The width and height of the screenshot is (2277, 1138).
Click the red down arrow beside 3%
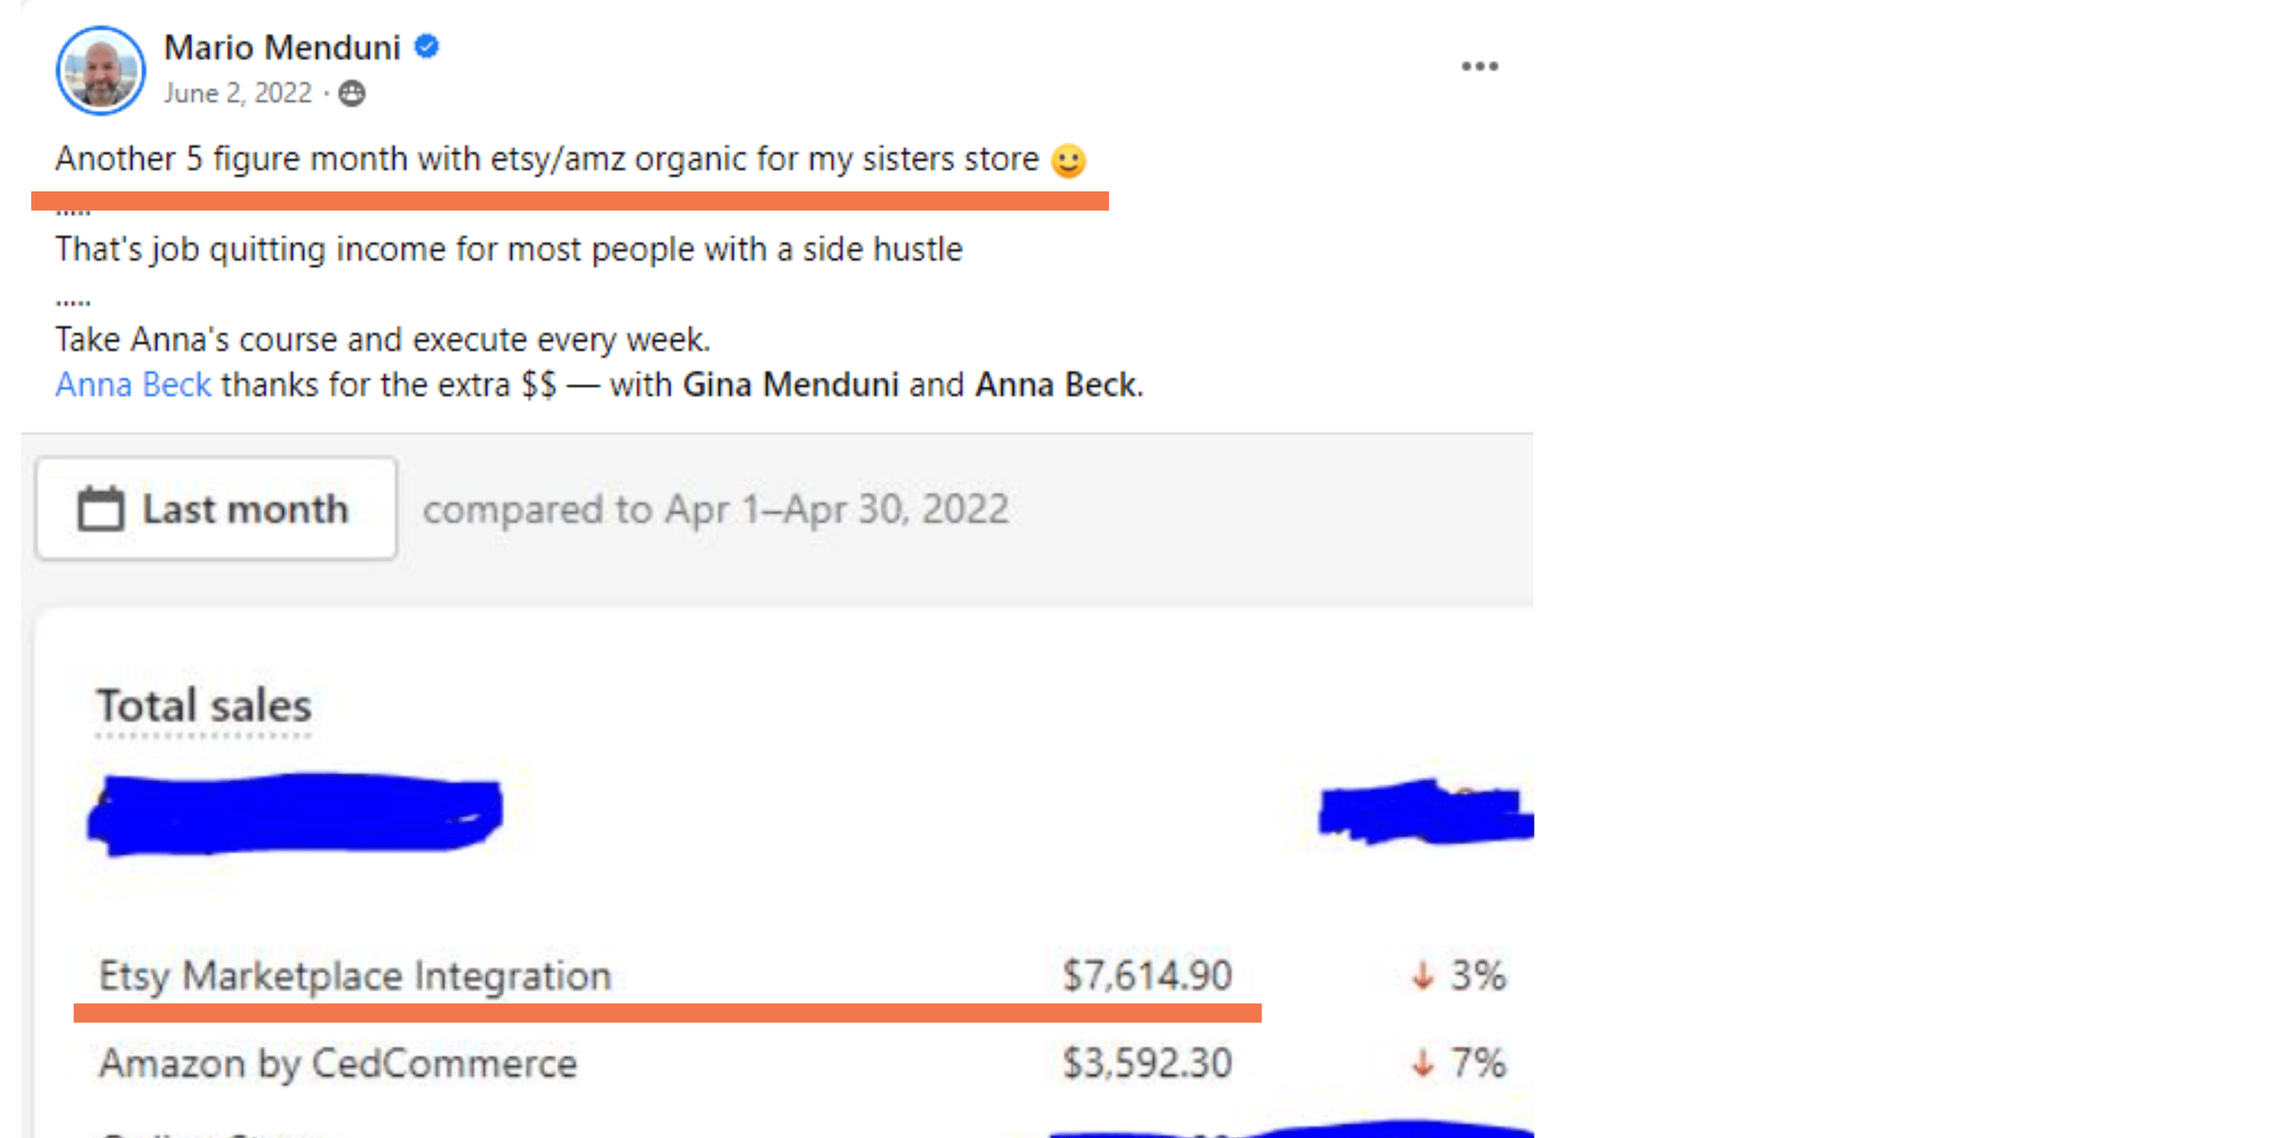(x=1422, y=976)
